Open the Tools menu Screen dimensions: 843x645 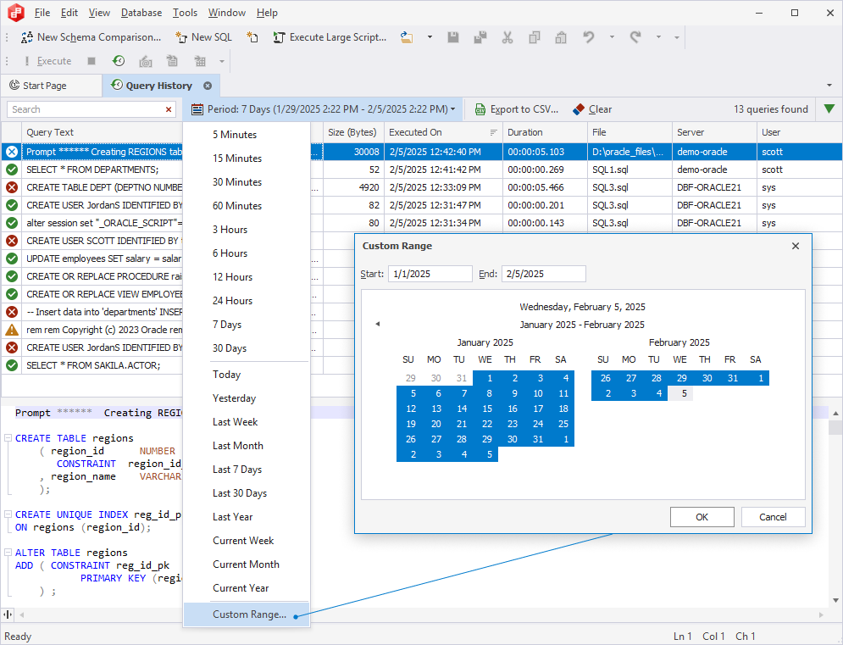tap(185, 13)
